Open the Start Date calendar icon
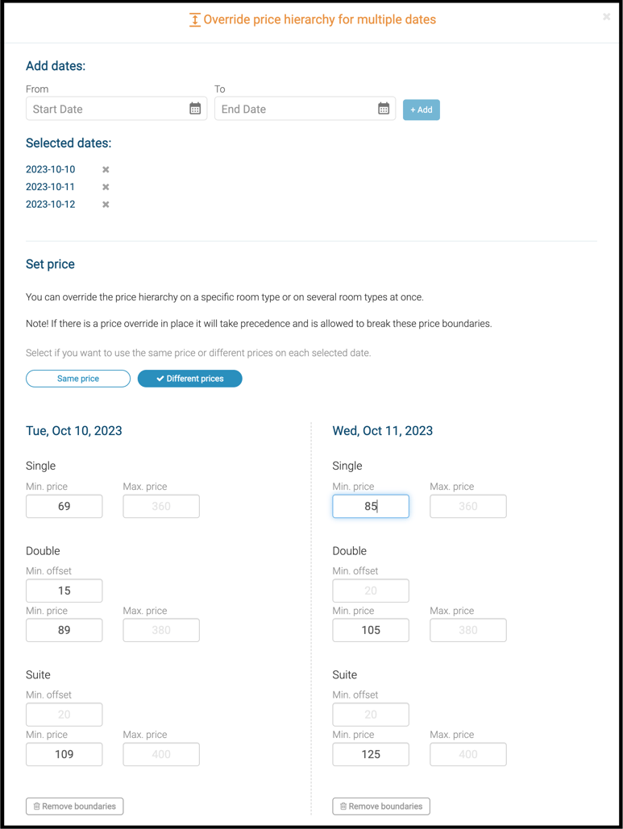The image size is (623, 829). pyautogui.click(x=195, y=109)
